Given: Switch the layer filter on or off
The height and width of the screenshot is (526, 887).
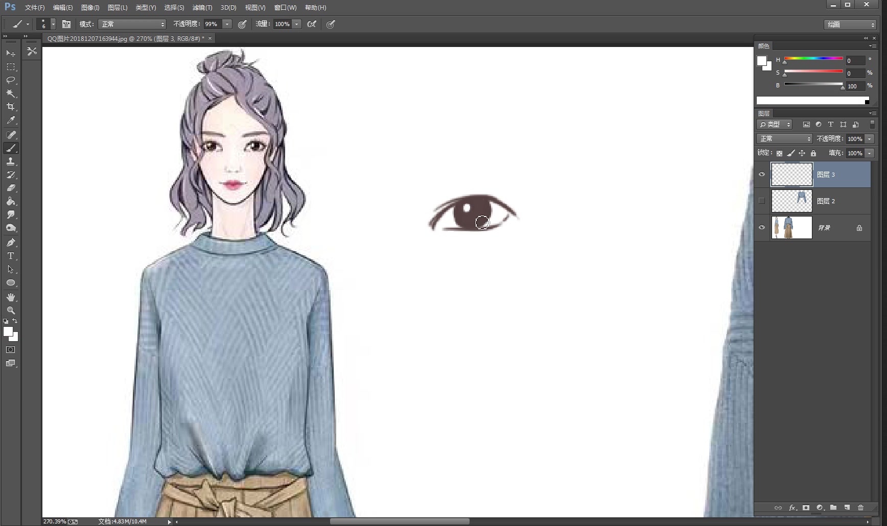Looking at the screenshot, I should pos(872,124).
